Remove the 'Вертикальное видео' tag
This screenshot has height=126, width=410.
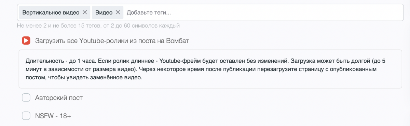pos(85,12)
